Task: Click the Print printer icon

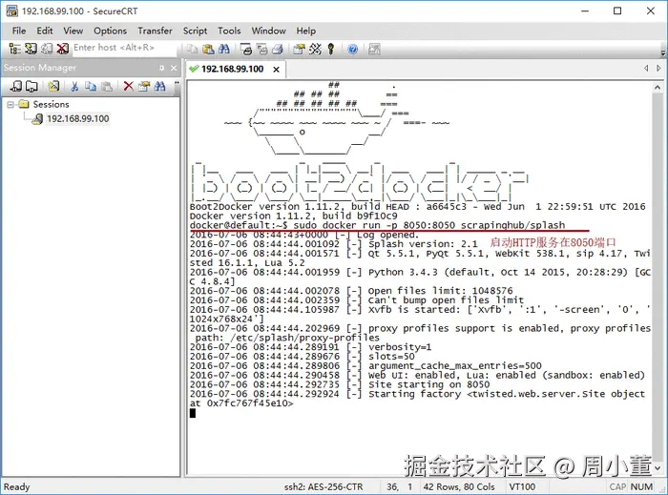Action: 278,50
